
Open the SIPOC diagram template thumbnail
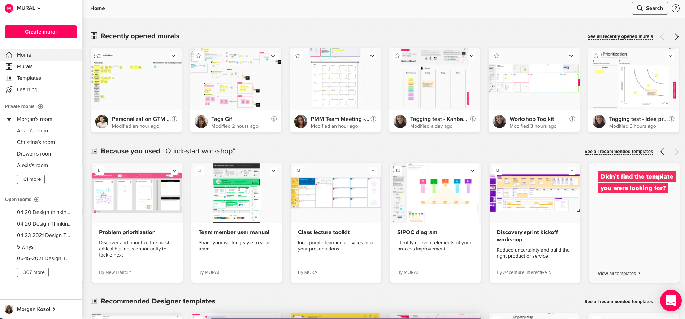tap(435, 193)
